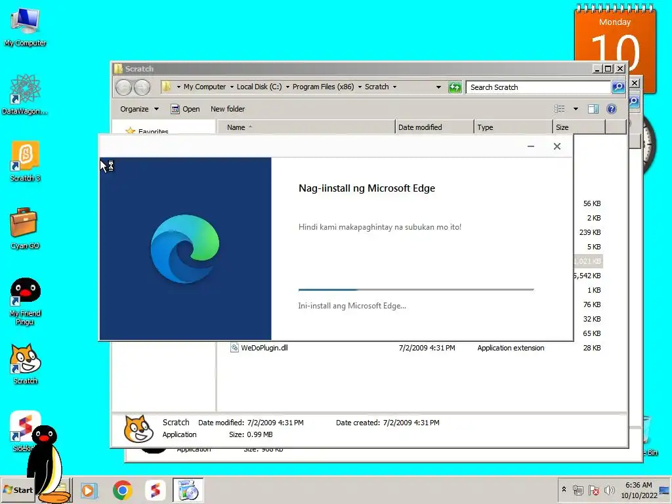Open the DataWagon desktop shortcut
Viewport: 672px width, 504px height.
pyautogui.click(x=25, y=94)
